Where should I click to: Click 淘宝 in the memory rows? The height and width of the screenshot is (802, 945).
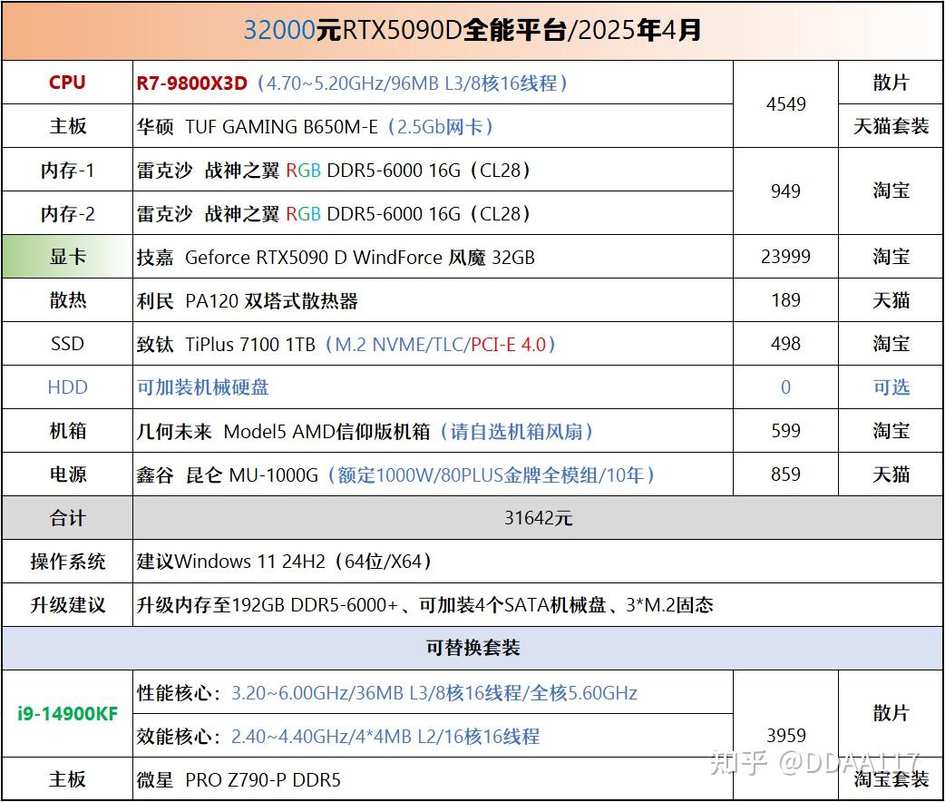pos(891,191)
